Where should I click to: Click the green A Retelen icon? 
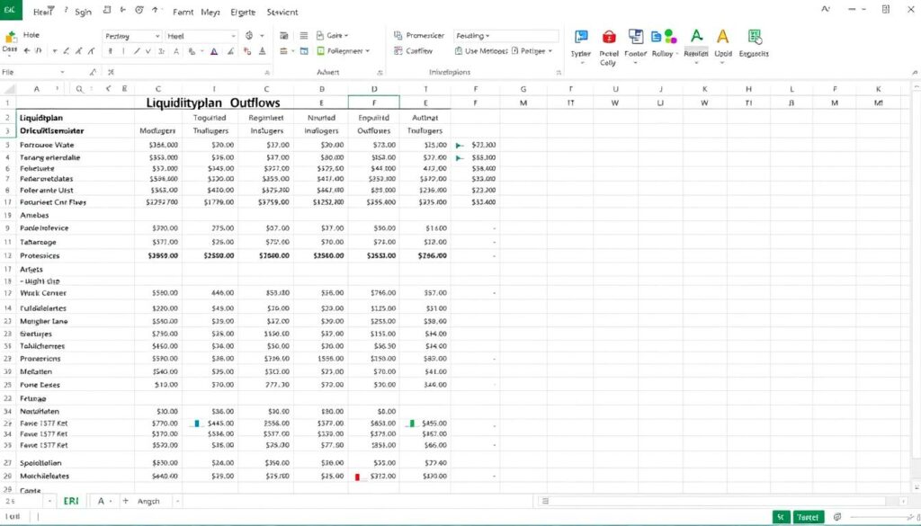[697, 36]
